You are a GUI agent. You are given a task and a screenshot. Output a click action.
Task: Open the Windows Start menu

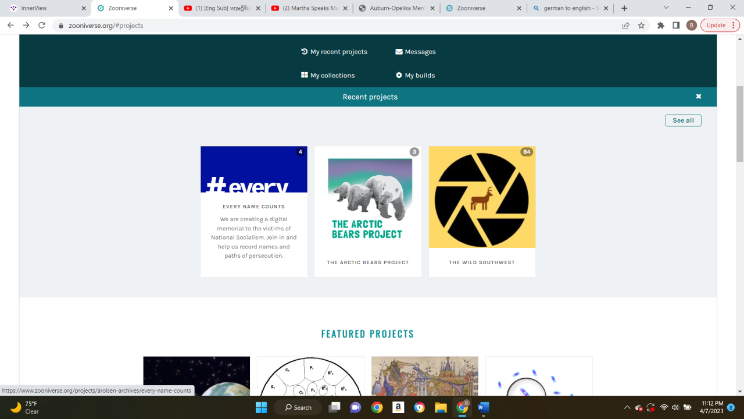[x=261, y=407]
